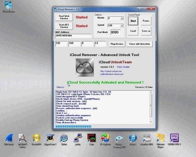Open the editor shortcut with magnifier icon

[x=22, y=140]
